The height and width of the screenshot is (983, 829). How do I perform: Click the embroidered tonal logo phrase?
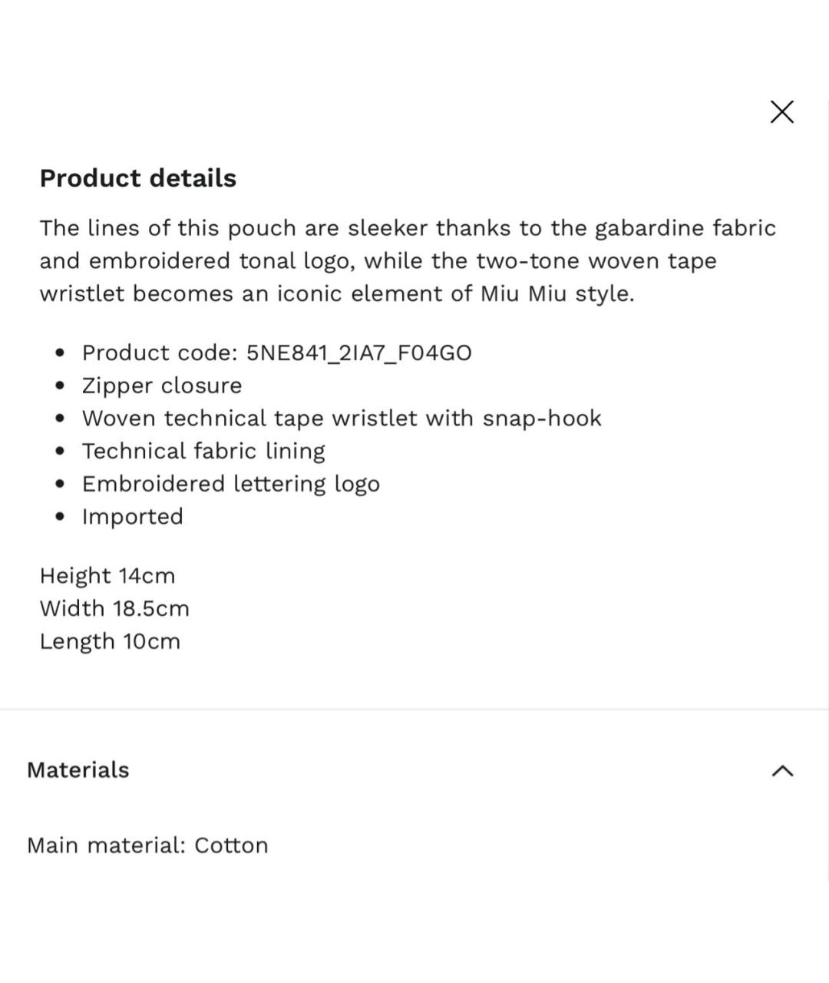(x=222, y=261)
